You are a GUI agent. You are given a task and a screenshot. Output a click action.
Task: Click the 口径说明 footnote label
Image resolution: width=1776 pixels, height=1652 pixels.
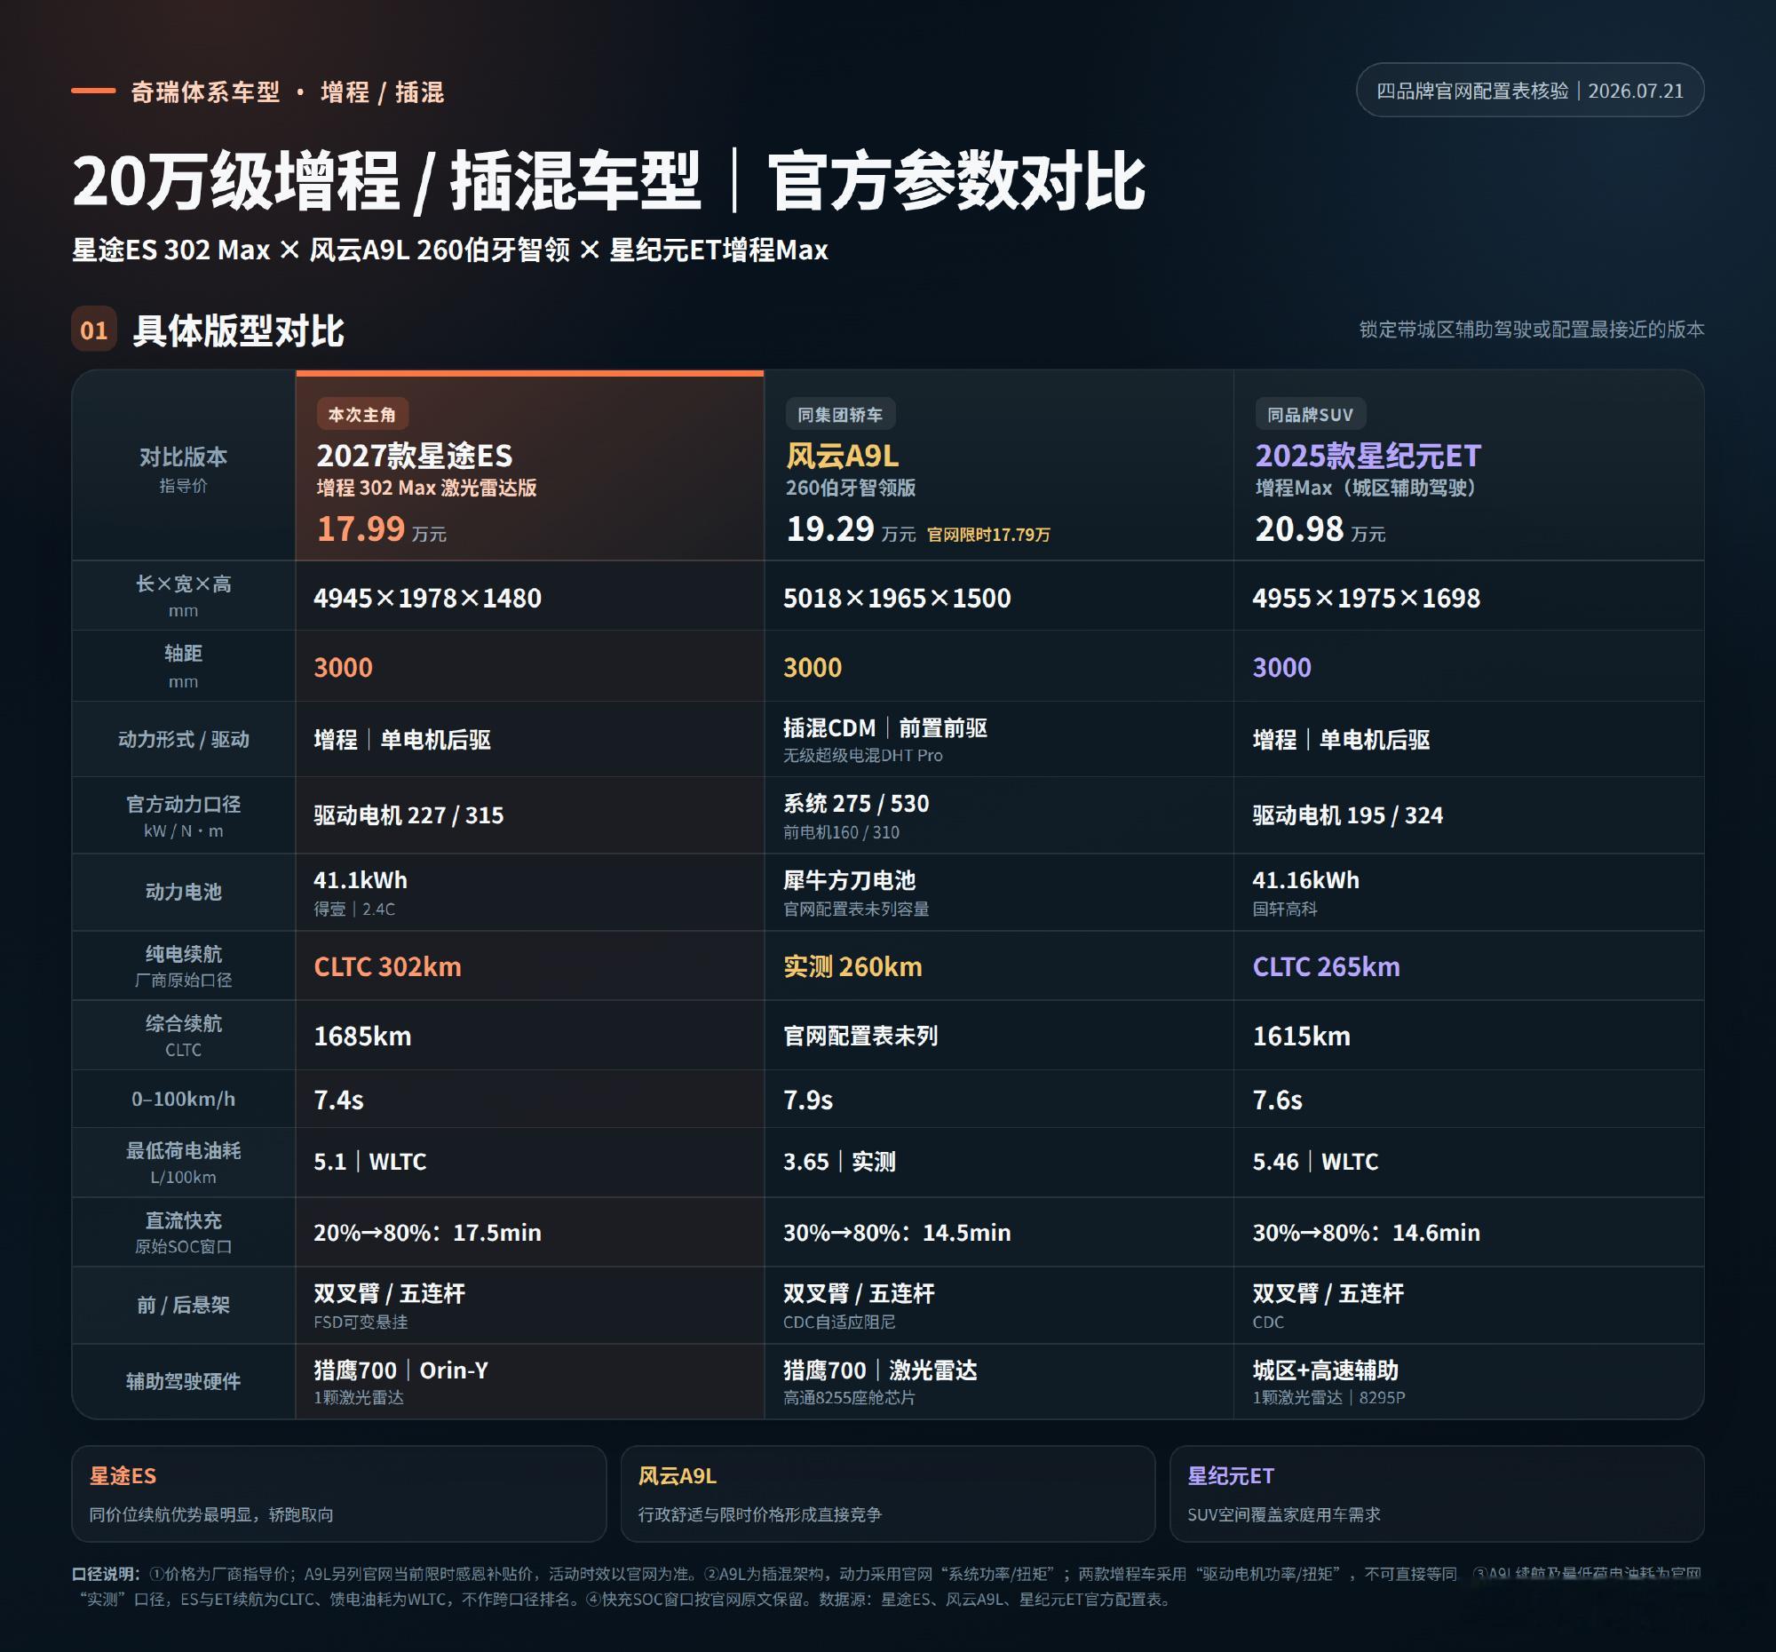pos(106,1573)
